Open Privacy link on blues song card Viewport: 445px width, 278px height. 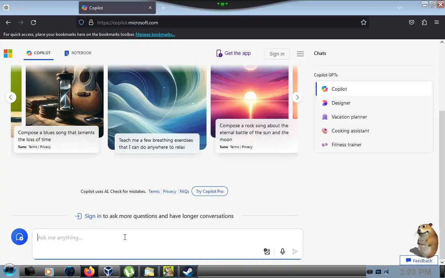45,147
